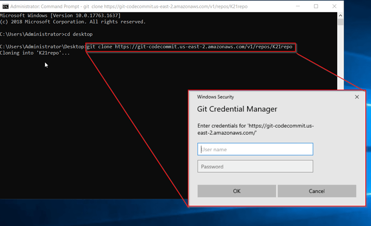
Task: Click the 'Microsoft Windows [Version 10.0.17763.1637]' line
Action: tap(60, 16)
